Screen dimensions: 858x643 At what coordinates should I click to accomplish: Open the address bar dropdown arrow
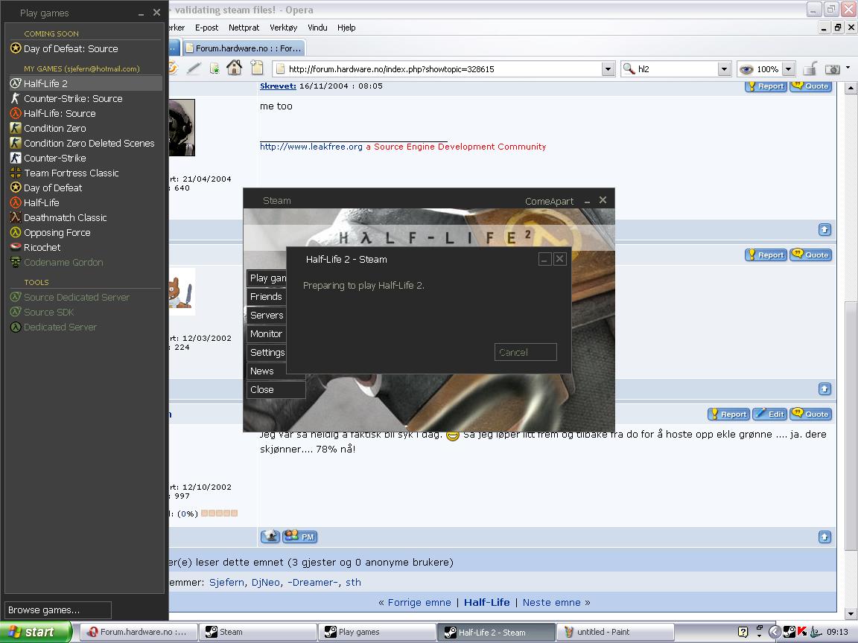pyautogui.click(x=608, y=69)
